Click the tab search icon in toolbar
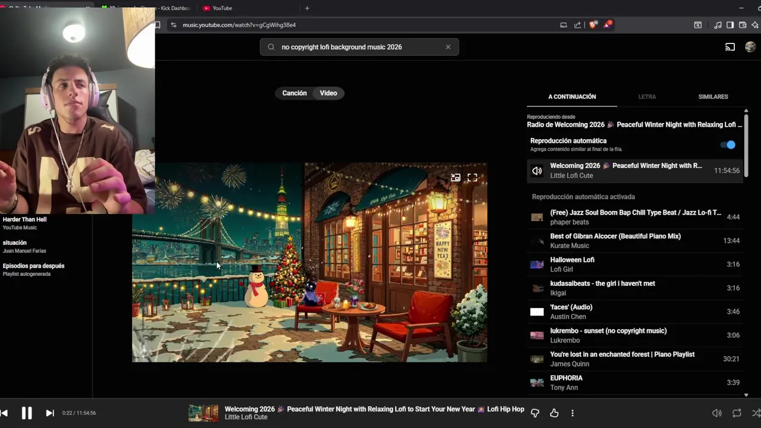 tap(698, 25)
